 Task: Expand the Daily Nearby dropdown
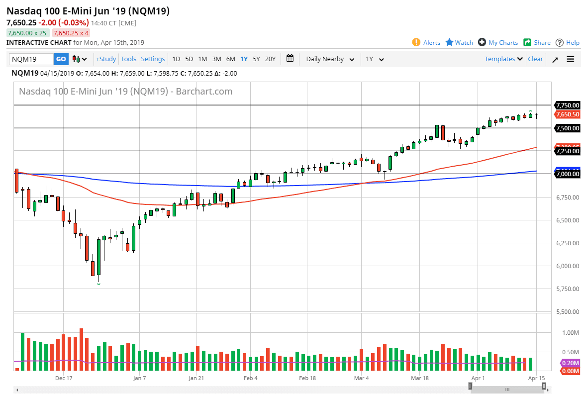330,59
